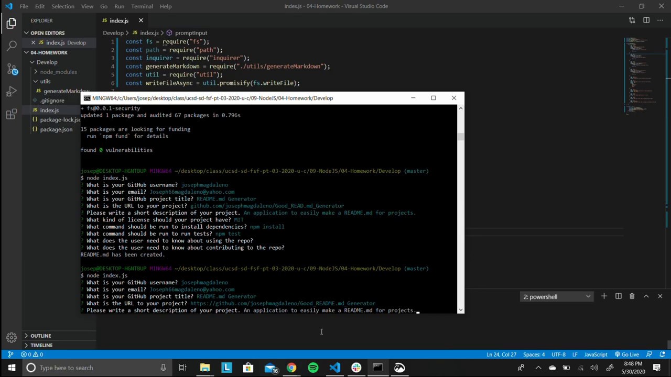
Task: Change language mode from JavaScript
Action: pyautogui.click(x=596, y=354)
